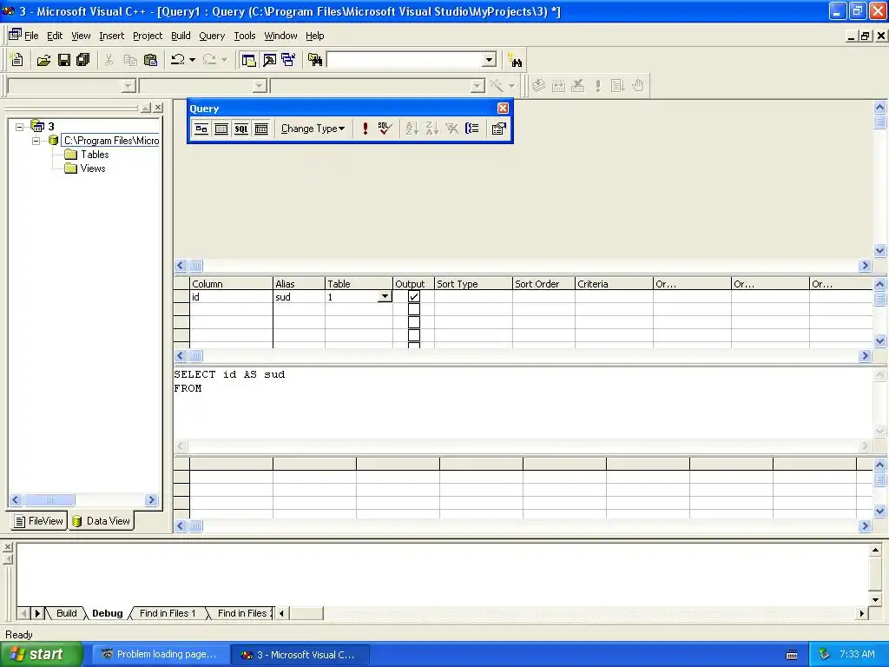Check the Output checkbox in second grid row
Screen dimensions: 889x667
[x=414, y=310]
